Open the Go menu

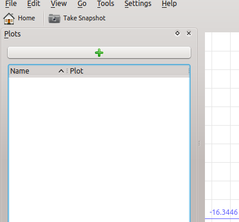[82, 4]
